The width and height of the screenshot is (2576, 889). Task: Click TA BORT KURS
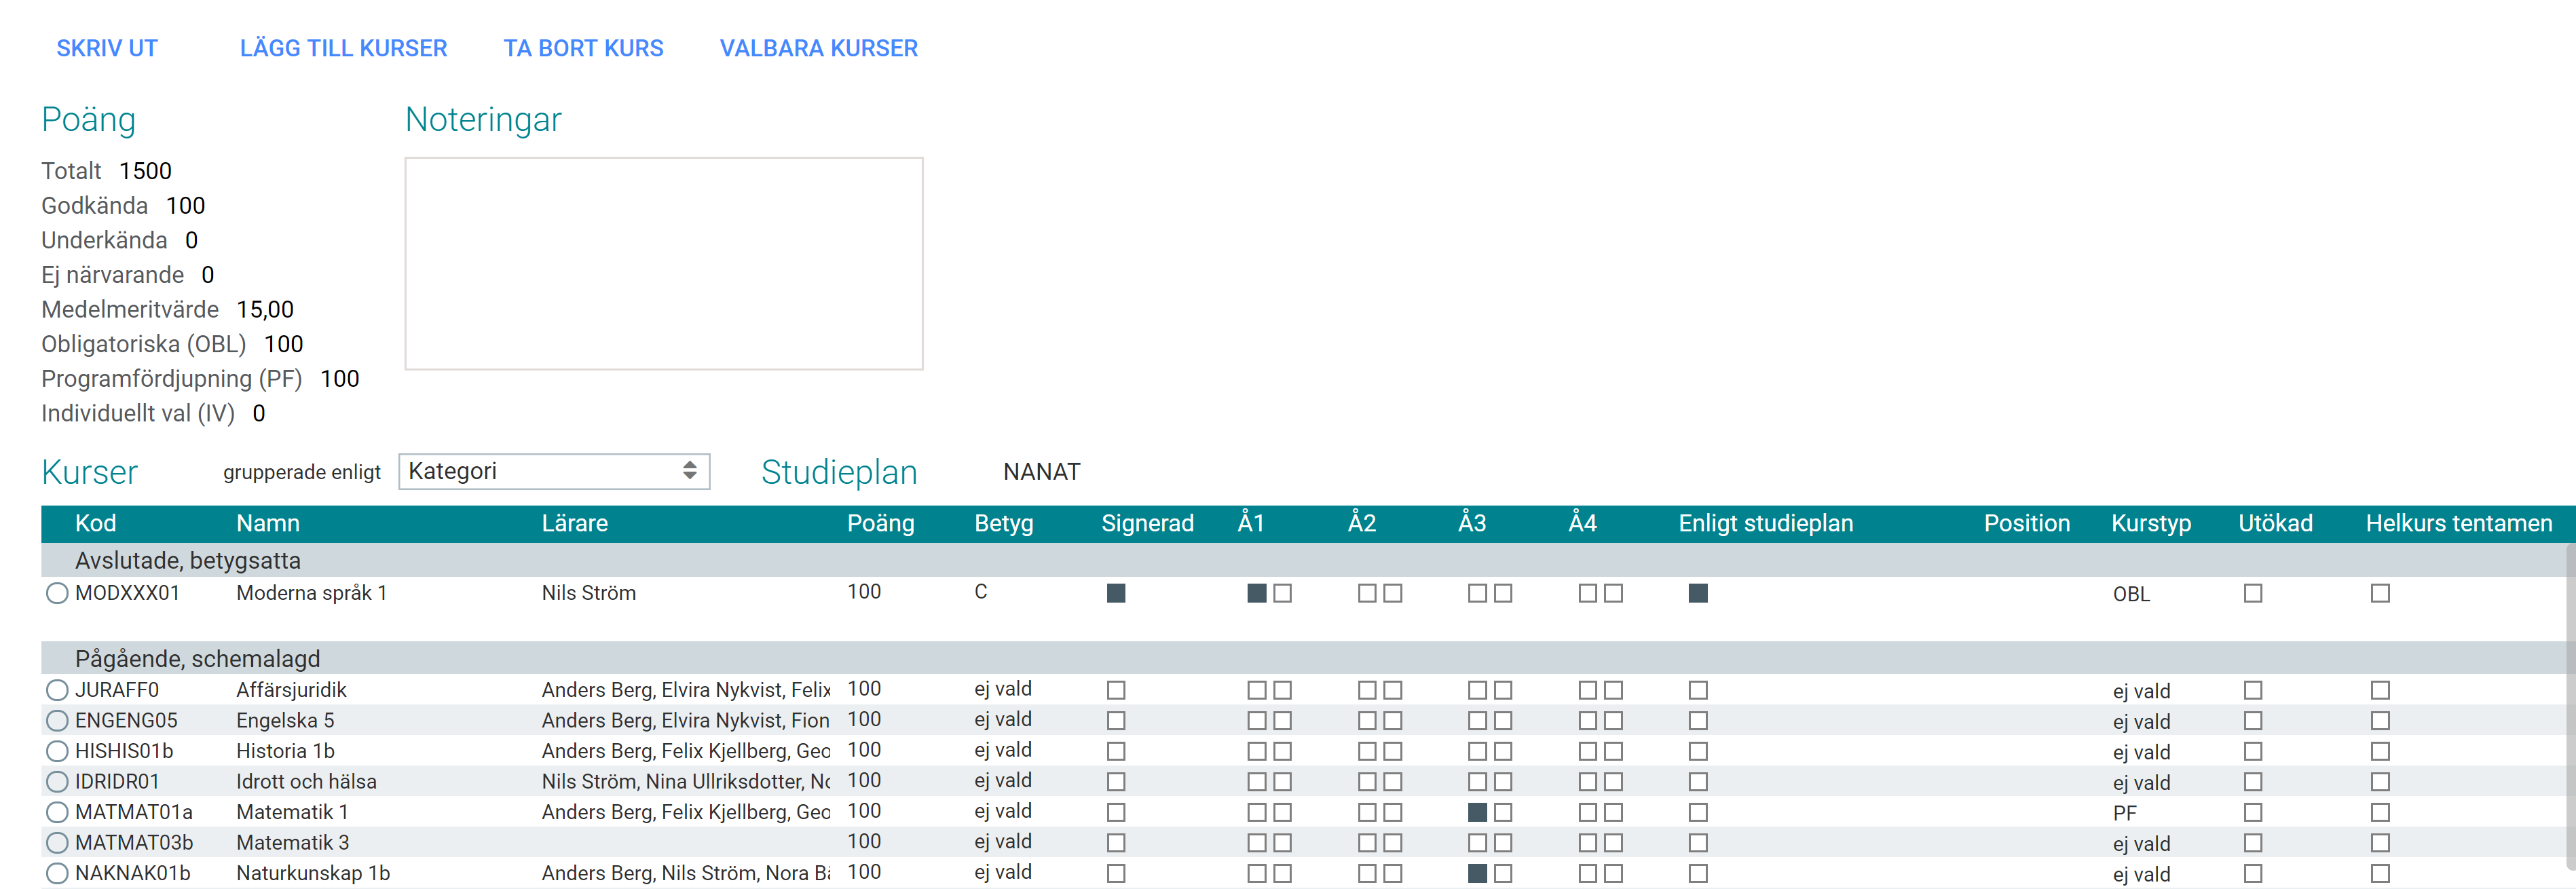point(583,48)
